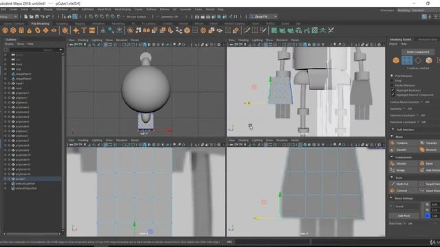Screen dimensions: 440x247
Task: Click the Outliner search field
Action: pyautogui.click(x=34, y=50)
